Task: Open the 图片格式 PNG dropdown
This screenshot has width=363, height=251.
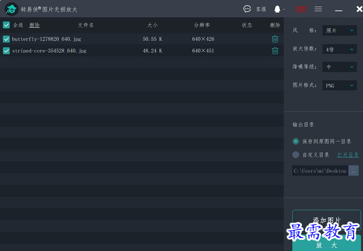Action: 340,86
